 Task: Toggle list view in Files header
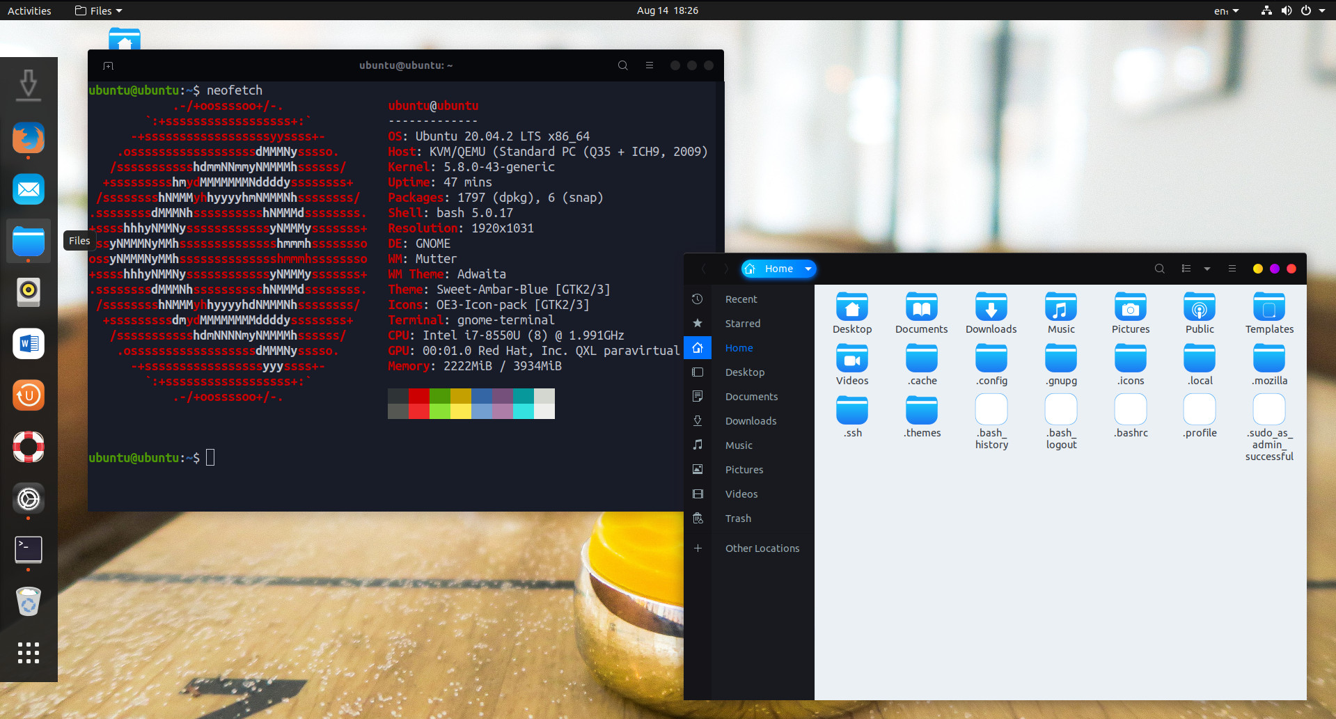pyautogui.click(x=1186, y=269)
